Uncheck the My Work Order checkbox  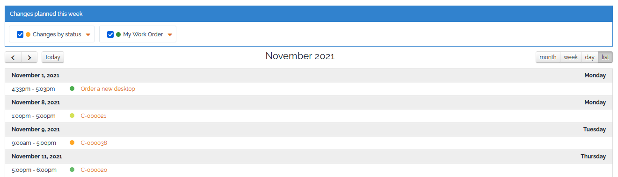(110, 34)
